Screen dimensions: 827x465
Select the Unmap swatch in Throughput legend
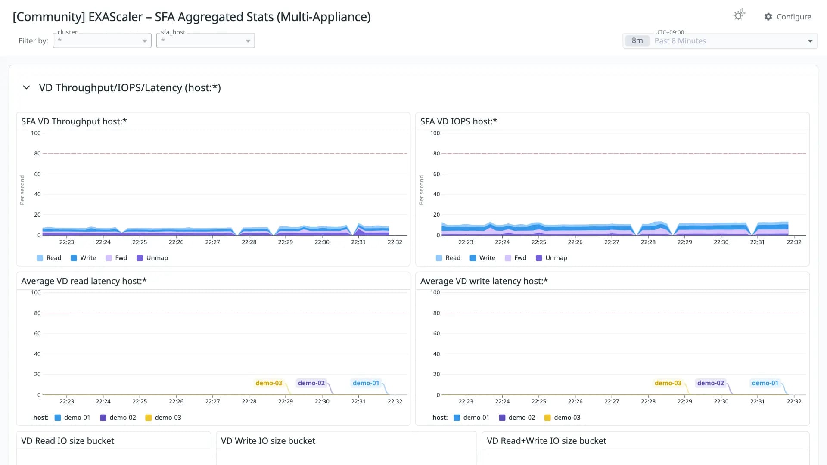point(140,258)
